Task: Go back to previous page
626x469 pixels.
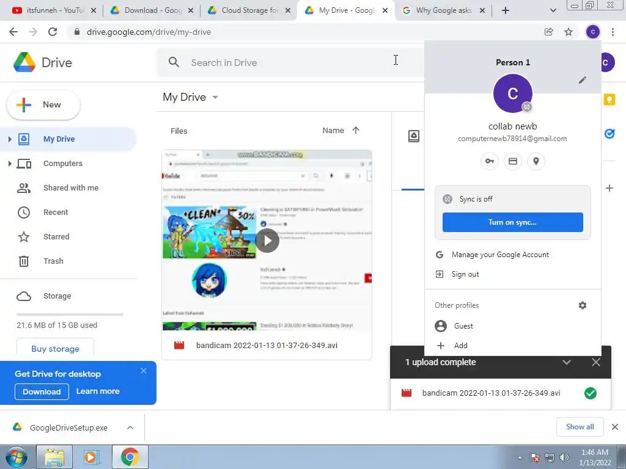Action: (13, 32)
